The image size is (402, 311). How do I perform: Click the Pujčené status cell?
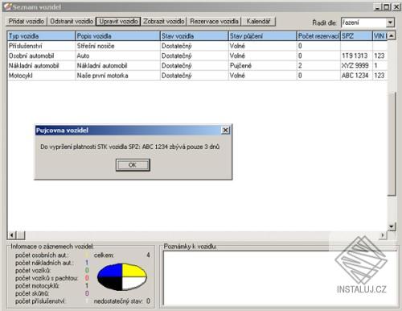(263, 65)
